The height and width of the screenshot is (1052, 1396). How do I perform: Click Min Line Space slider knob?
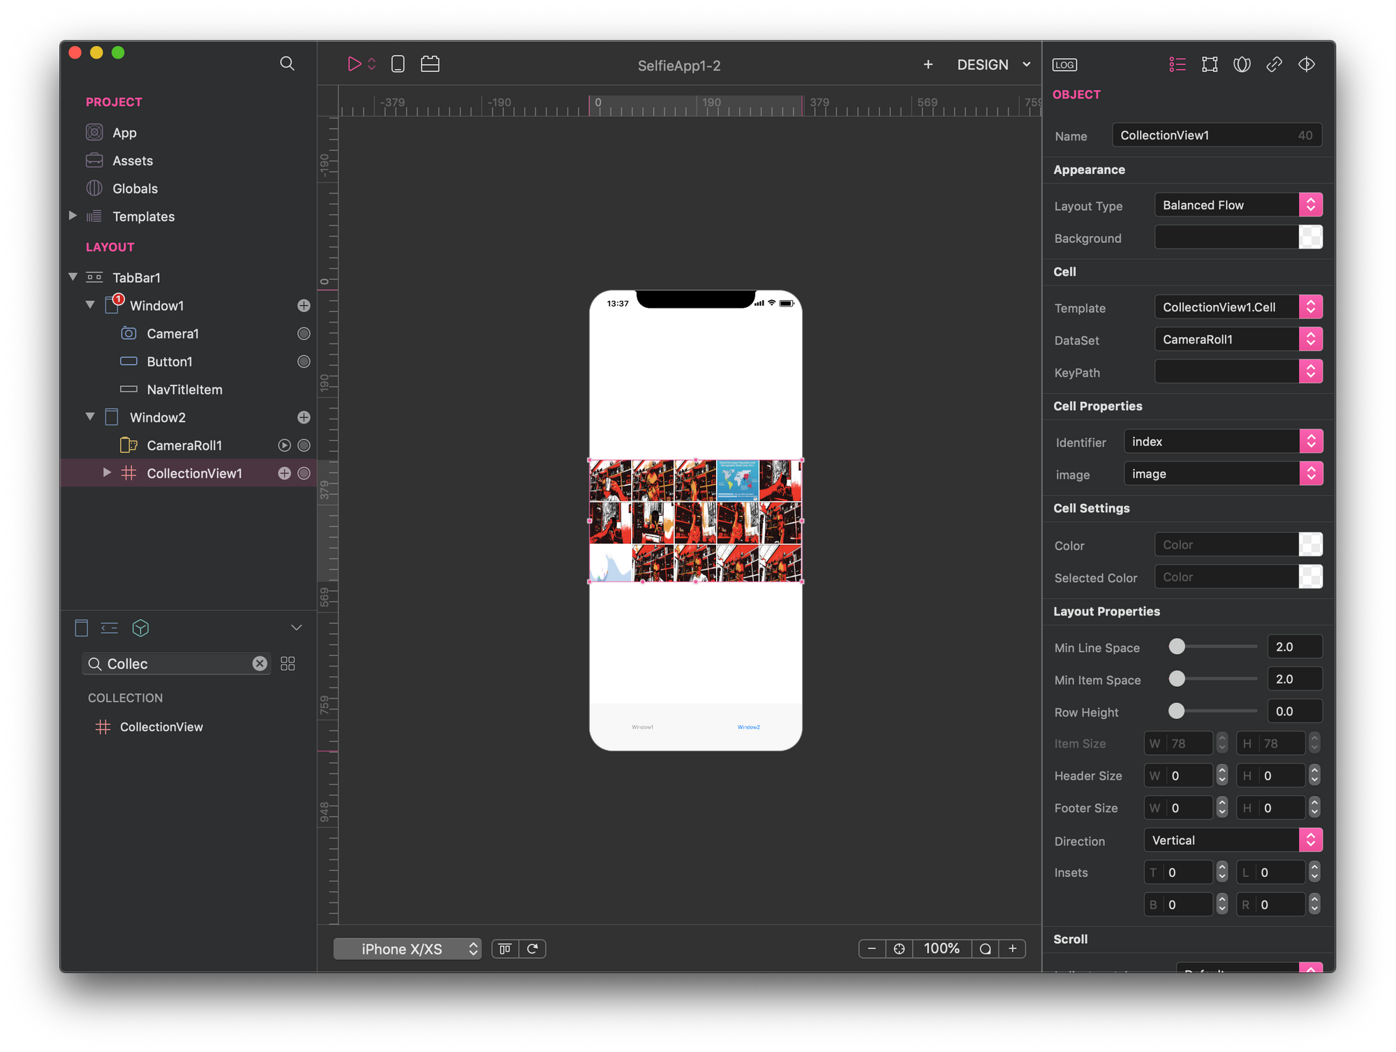pyautogui.click(x=1177, y=646)
